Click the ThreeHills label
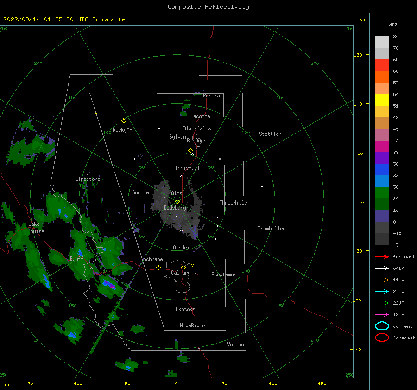The height and width of the screenshot is (390, 417). click(233, 203)
